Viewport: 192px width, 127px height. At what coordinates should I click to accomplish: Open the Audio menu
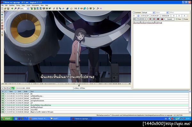28,5
